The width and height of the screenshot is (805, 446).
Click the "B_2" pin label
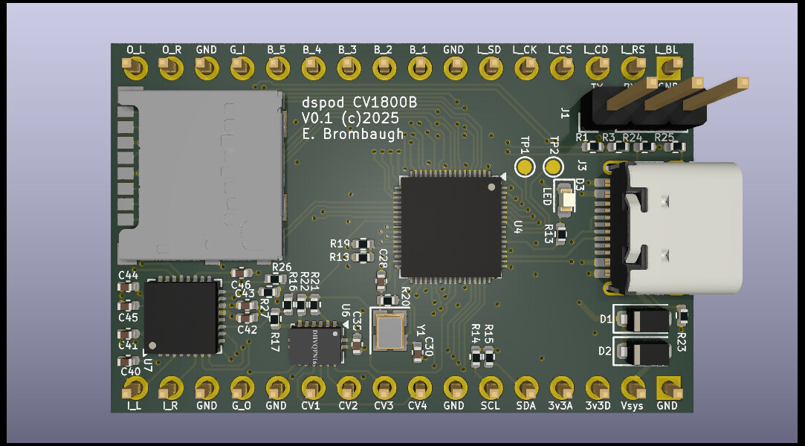(383, 50)
